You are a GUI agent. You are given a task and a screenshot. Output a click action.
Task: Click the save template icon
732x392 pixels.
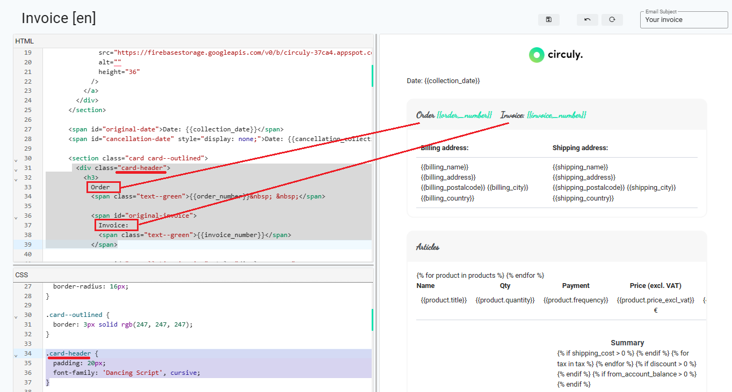pos(548,20)
